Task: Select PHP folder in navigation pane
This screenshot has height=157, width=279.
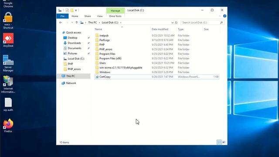Action: [x=70, y=64]
